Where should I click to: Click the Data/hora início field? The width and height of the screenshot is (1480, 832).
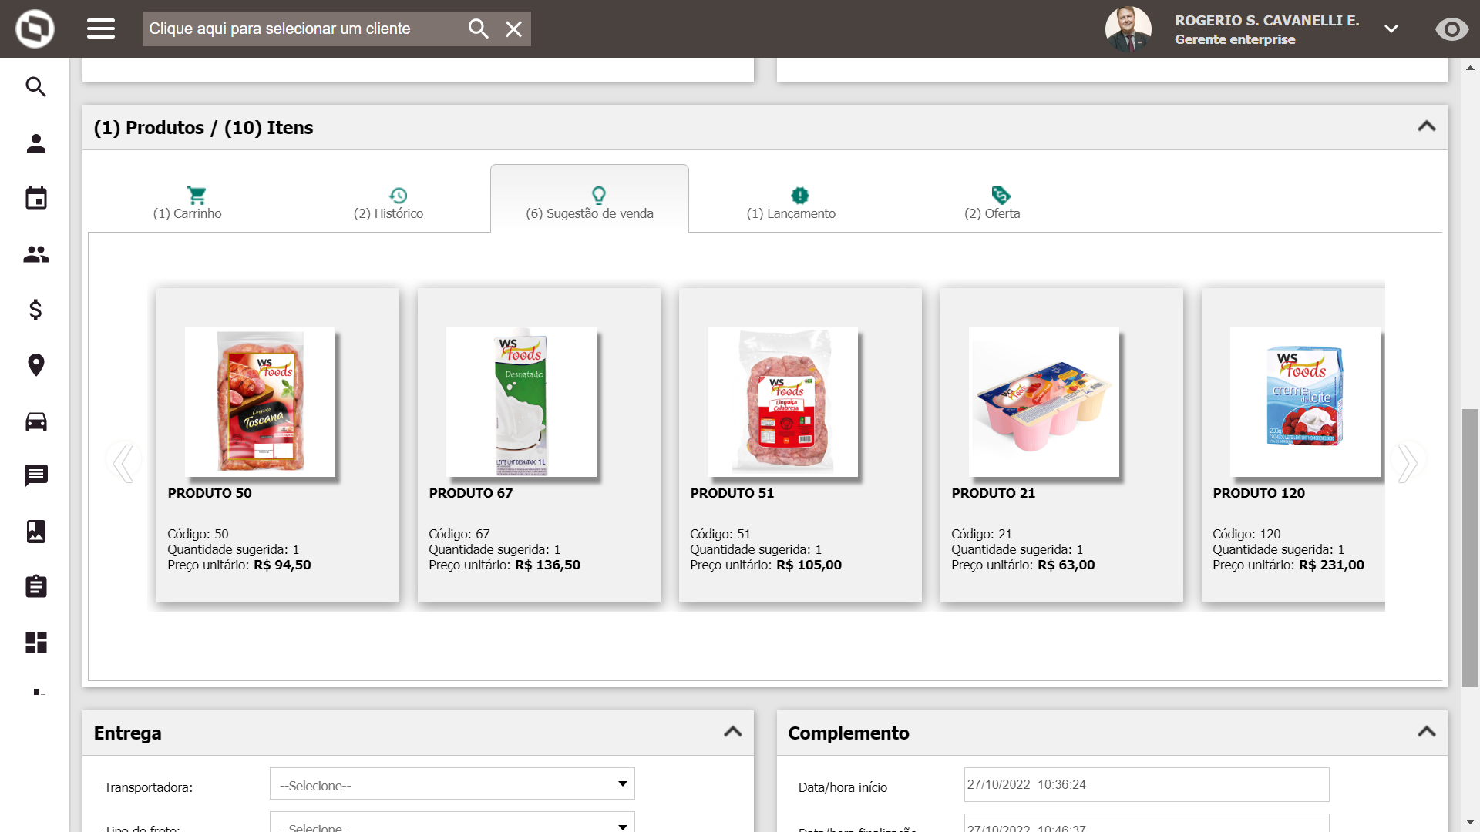[1145, 784]
